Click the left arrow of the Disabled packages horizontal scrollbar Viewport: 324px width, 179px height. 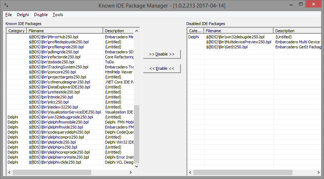pos(190,172)
